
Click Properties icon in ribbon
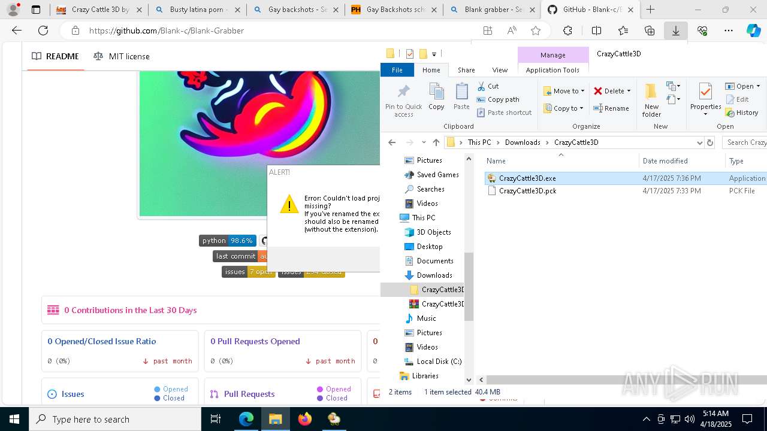705,100
